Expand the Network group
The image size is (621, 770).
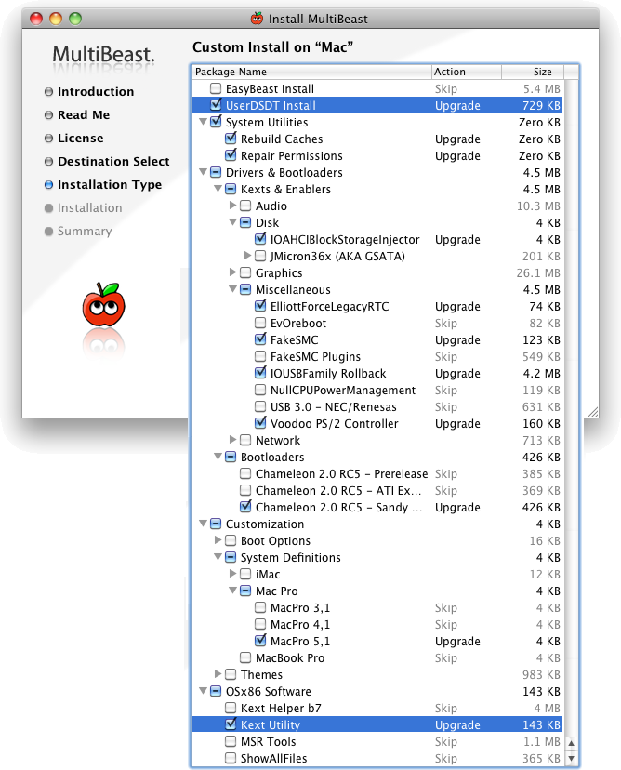coord(233,440)
